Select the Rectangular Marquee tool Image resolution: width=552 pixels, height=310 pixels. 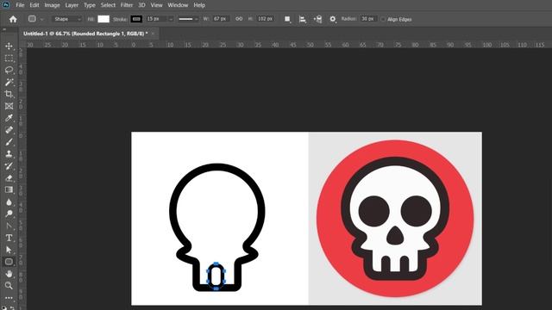(9, 58)
